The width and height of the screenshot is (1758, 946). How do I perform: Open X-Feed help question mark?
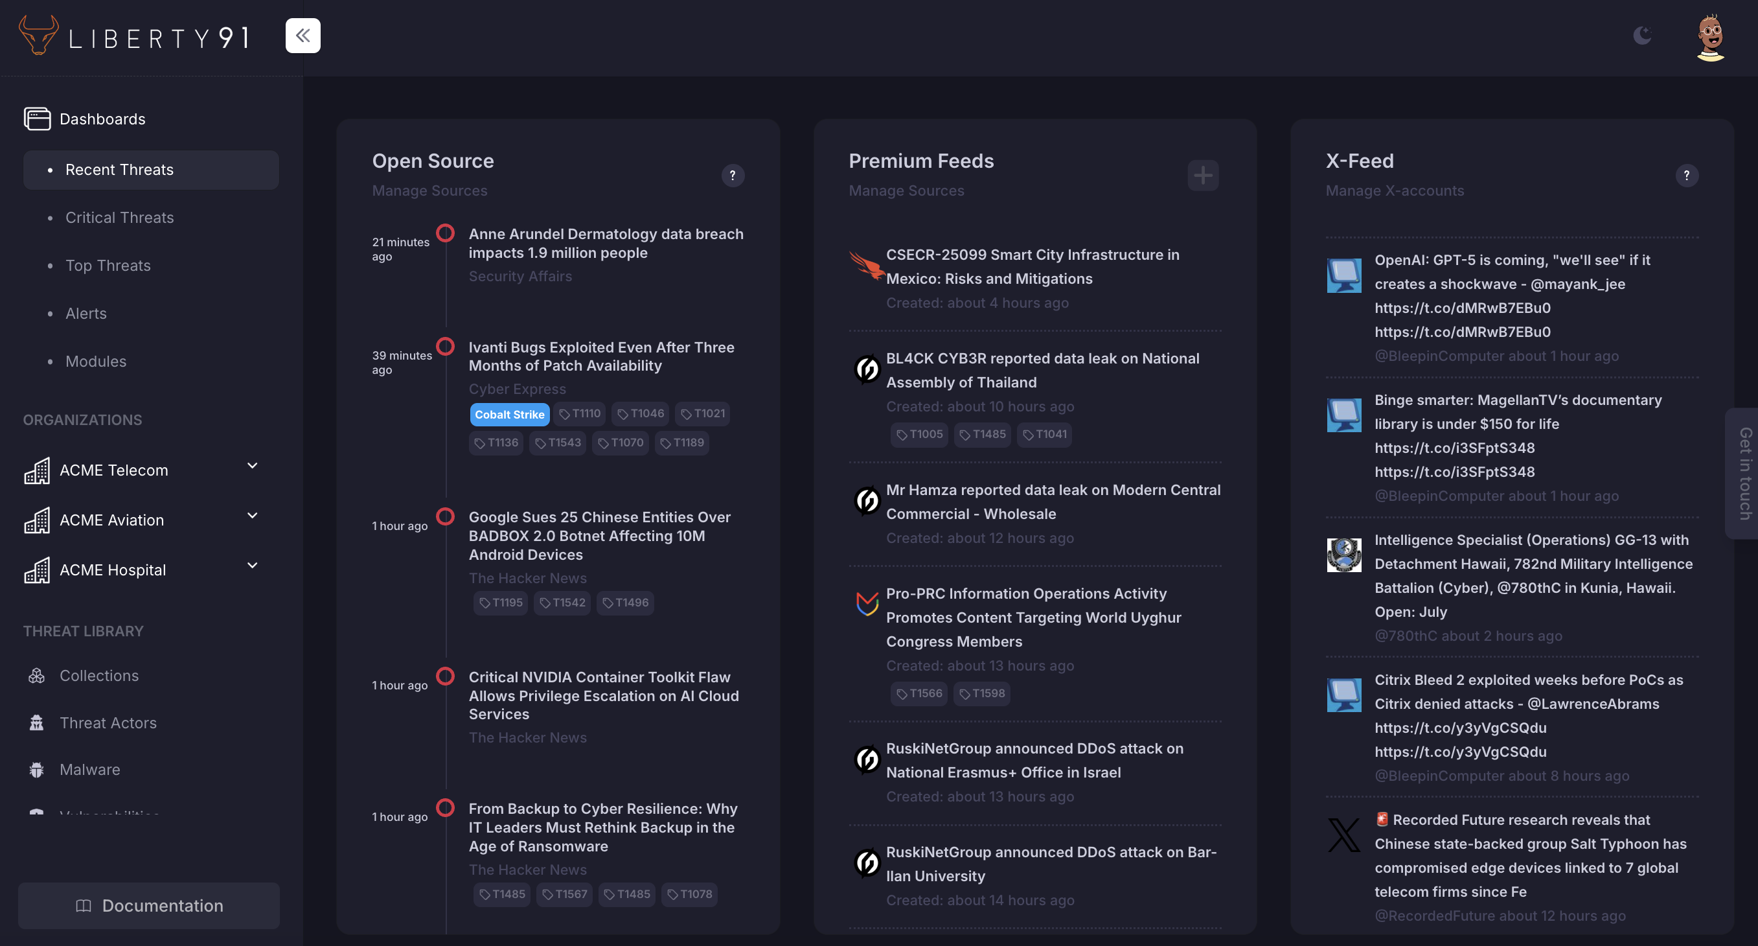[1686, 176]
